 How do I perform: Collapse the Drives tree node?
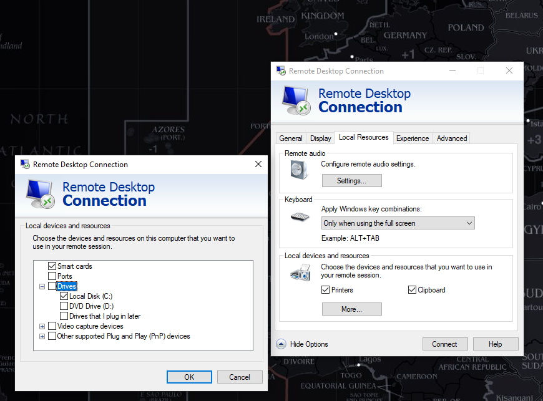point(42,286)
